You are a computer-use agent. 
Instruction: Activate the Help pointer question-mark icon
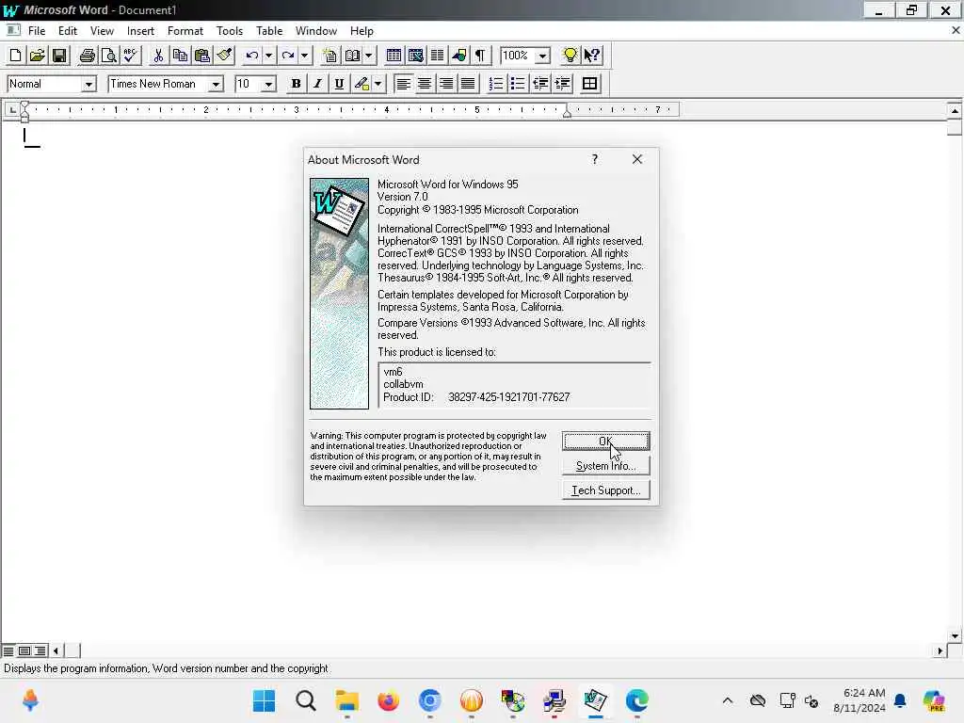point(592,56)
